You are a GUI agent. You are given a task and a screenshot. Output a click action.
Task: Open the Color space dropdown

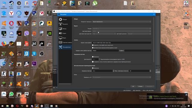coord(104,34)
